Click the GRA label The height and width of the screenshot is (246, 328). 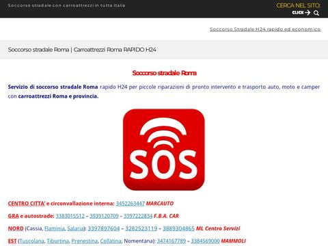click(14, 216)
